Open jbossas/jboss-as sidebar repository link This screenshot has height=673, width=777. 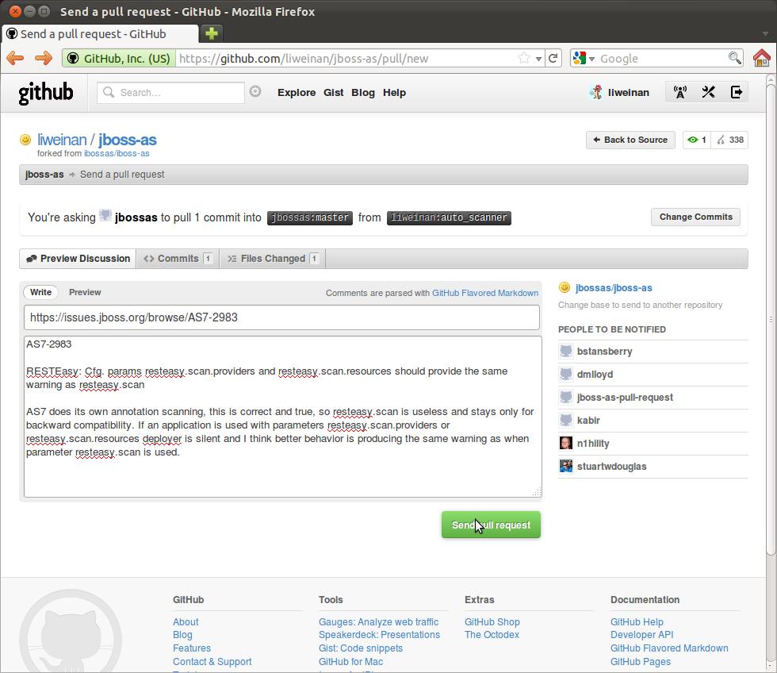614,287
